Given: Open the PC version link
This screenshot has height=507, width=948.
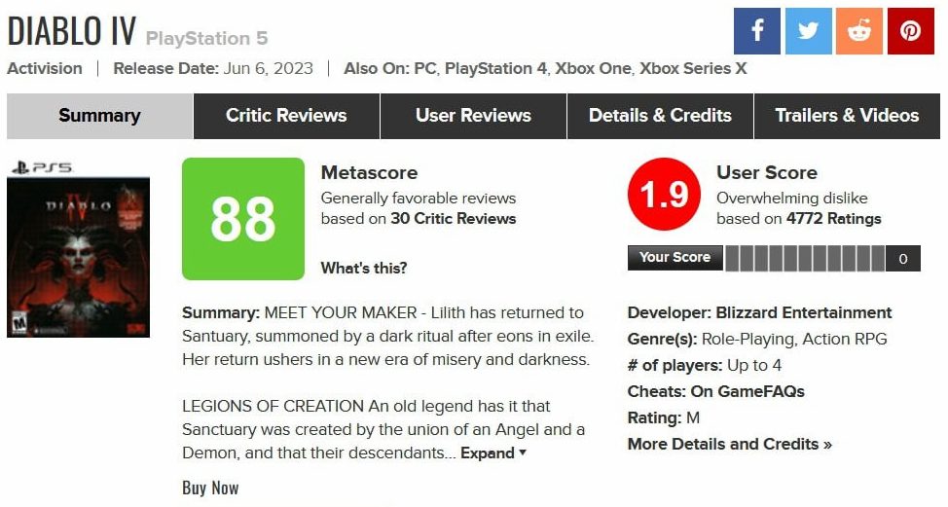Looking at the screenshot, I should tap(425, 68).
